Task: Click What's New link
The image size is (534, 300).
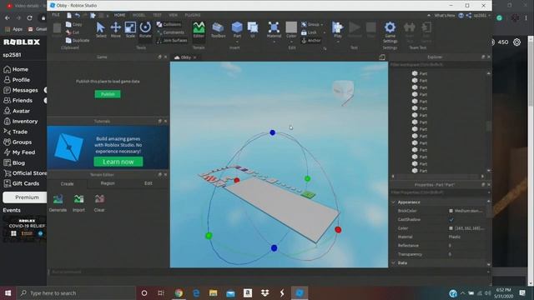Action: pyautogui.click(x=445, y=15)
